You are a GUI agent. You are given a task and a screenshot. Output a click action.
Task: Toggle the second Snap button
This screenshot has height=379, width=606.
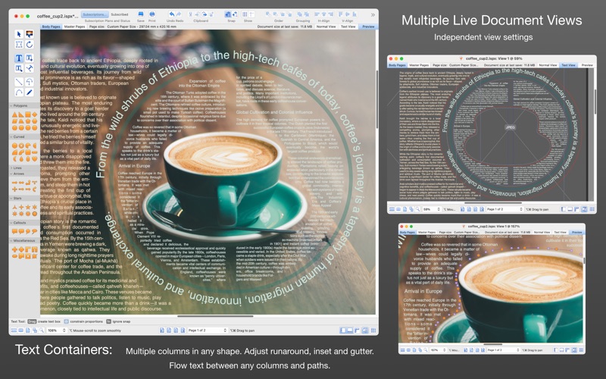(x=235, y=14)
